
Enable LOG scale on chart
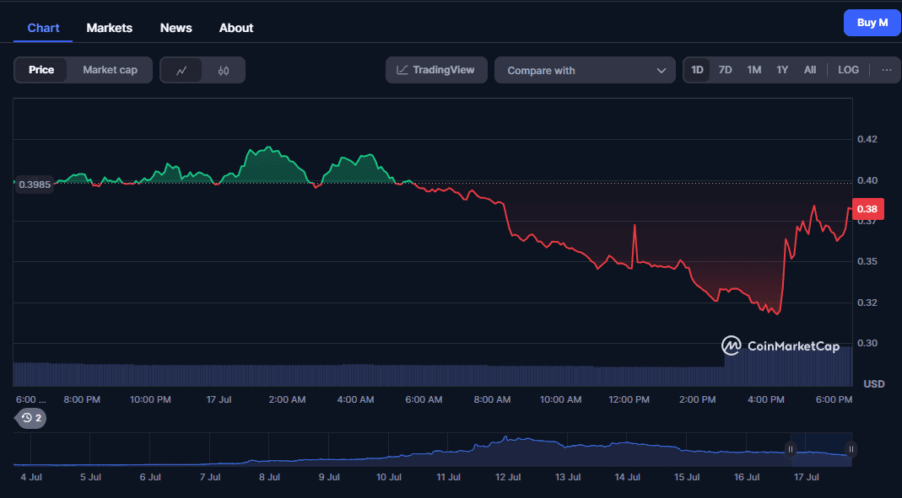pyautogui.click(x=848, y=70)
